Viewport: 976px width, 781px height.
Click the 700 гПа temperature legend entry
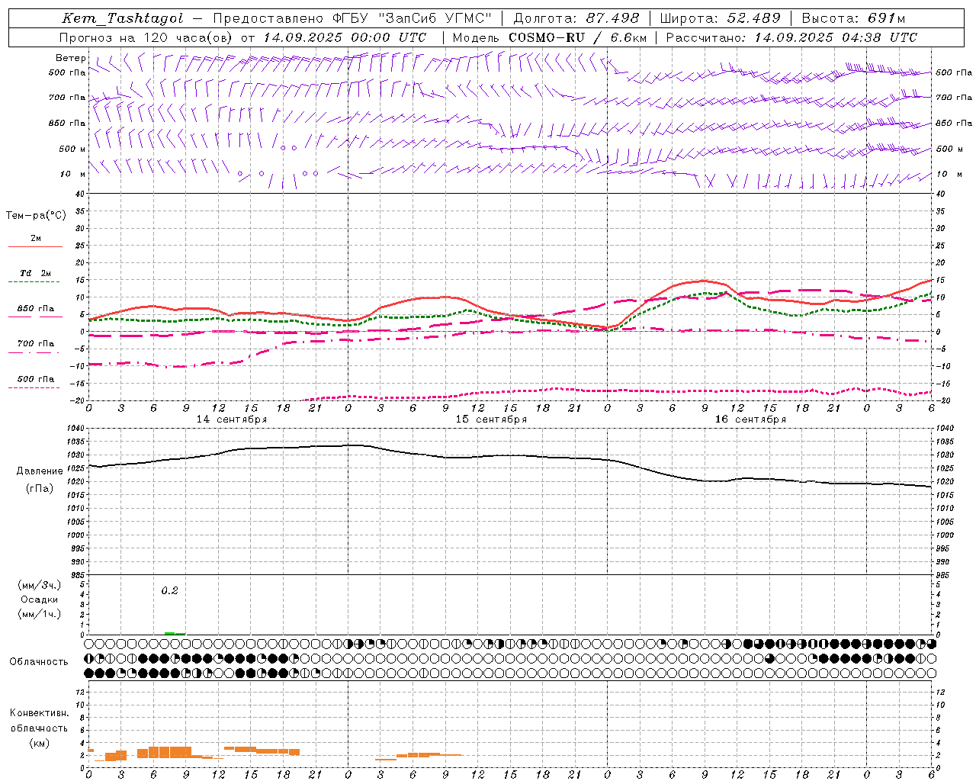(x=35, y=343)
